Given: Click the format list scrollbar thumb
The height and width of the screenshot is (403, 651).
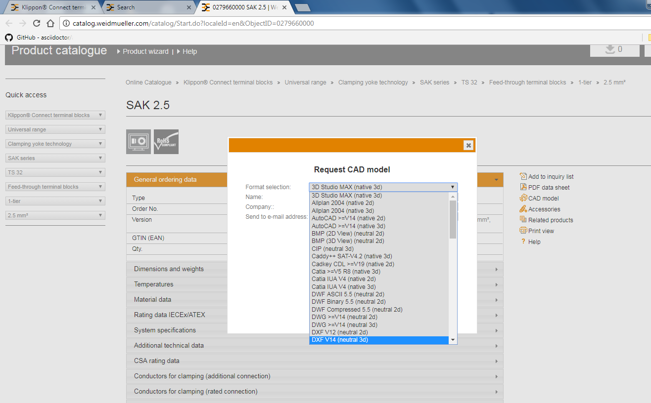Looking at the screenshot, I should 453,219.
